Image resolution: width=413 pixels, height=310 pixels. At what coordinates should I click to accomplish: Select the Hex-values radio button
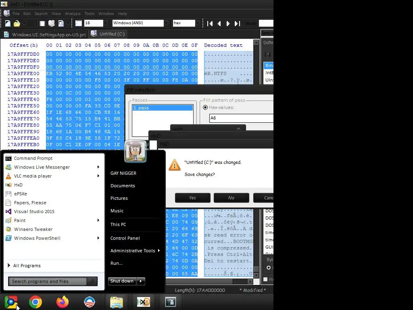[205, 107]
